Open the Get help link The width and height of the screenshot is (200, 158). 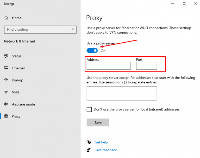101,142
